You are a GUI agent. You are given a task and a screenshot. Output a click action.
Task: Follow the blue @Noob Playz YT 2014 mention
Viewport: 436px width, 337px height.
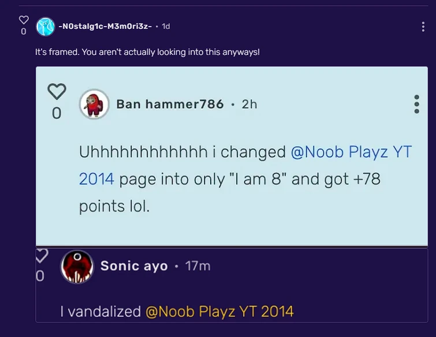click(351, 152)
